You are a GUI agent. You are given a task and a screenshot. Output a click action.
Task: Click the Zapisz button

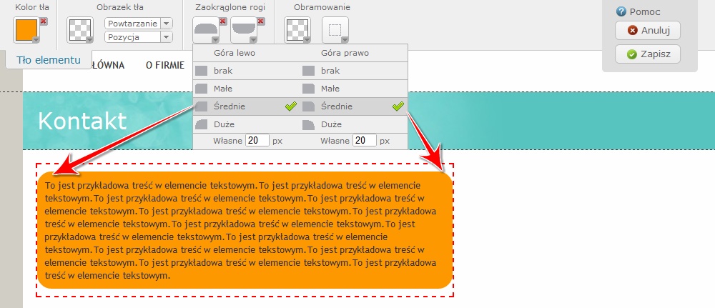(x=648, y=54)
